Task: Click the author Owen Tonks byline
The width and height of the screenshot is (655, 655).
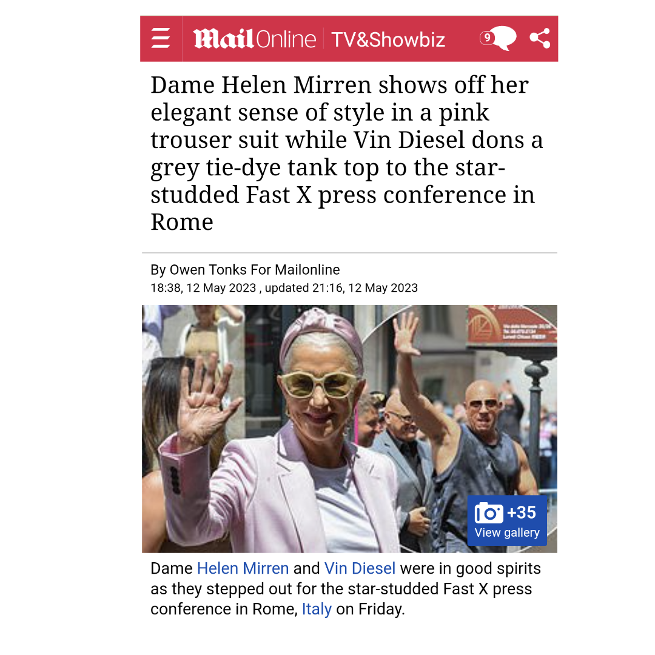Action: coord(245,270)
